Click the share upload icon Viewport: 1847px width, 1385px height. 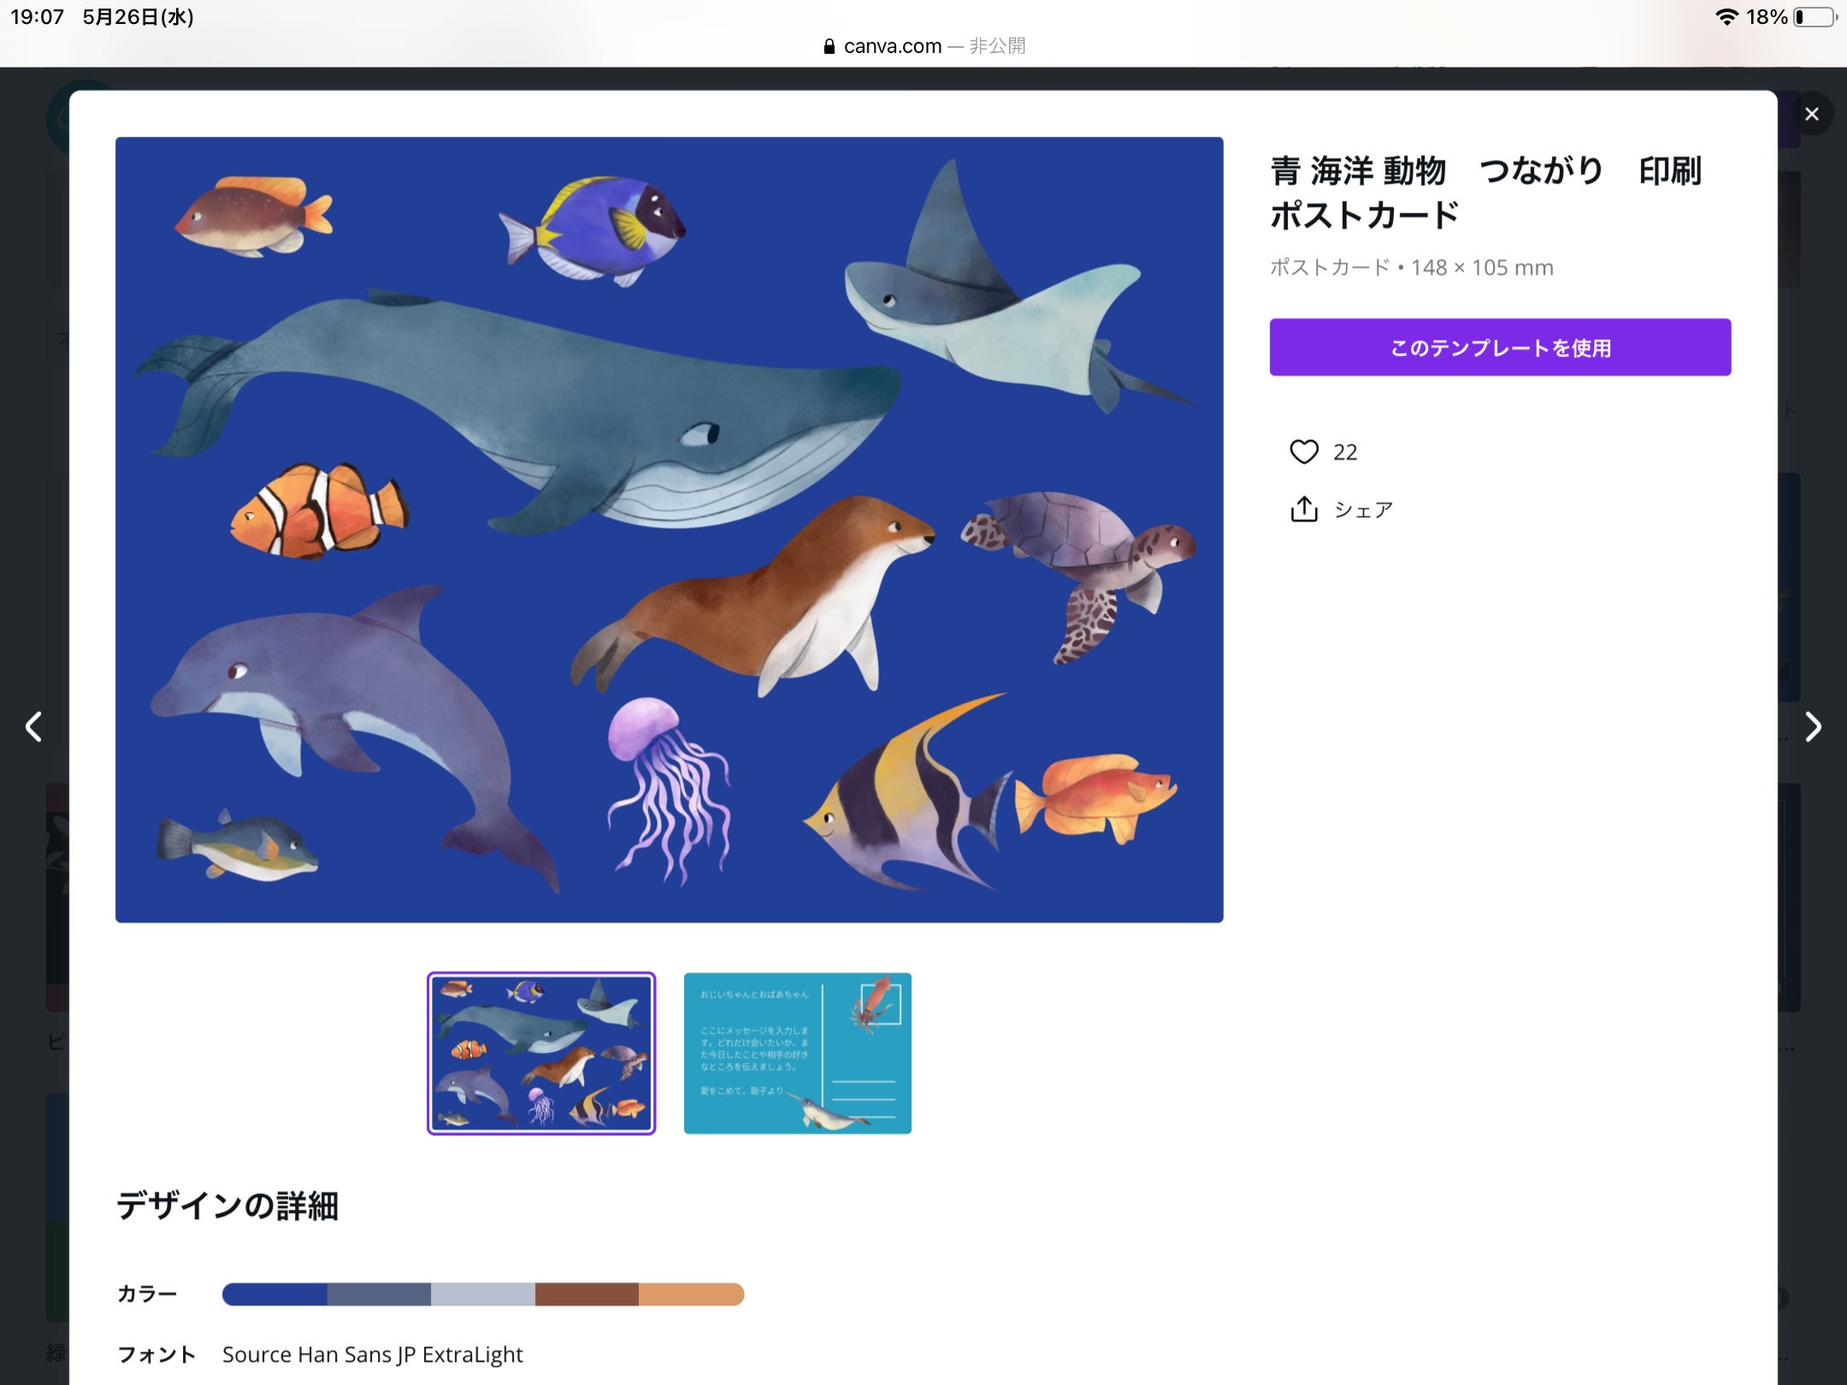point(1303,510)
